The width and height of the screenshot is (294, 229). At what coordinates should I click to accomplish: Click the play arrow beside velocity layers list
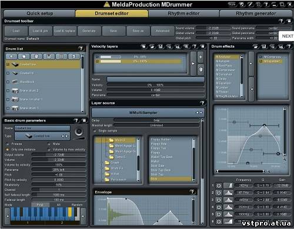coord(193,63)
